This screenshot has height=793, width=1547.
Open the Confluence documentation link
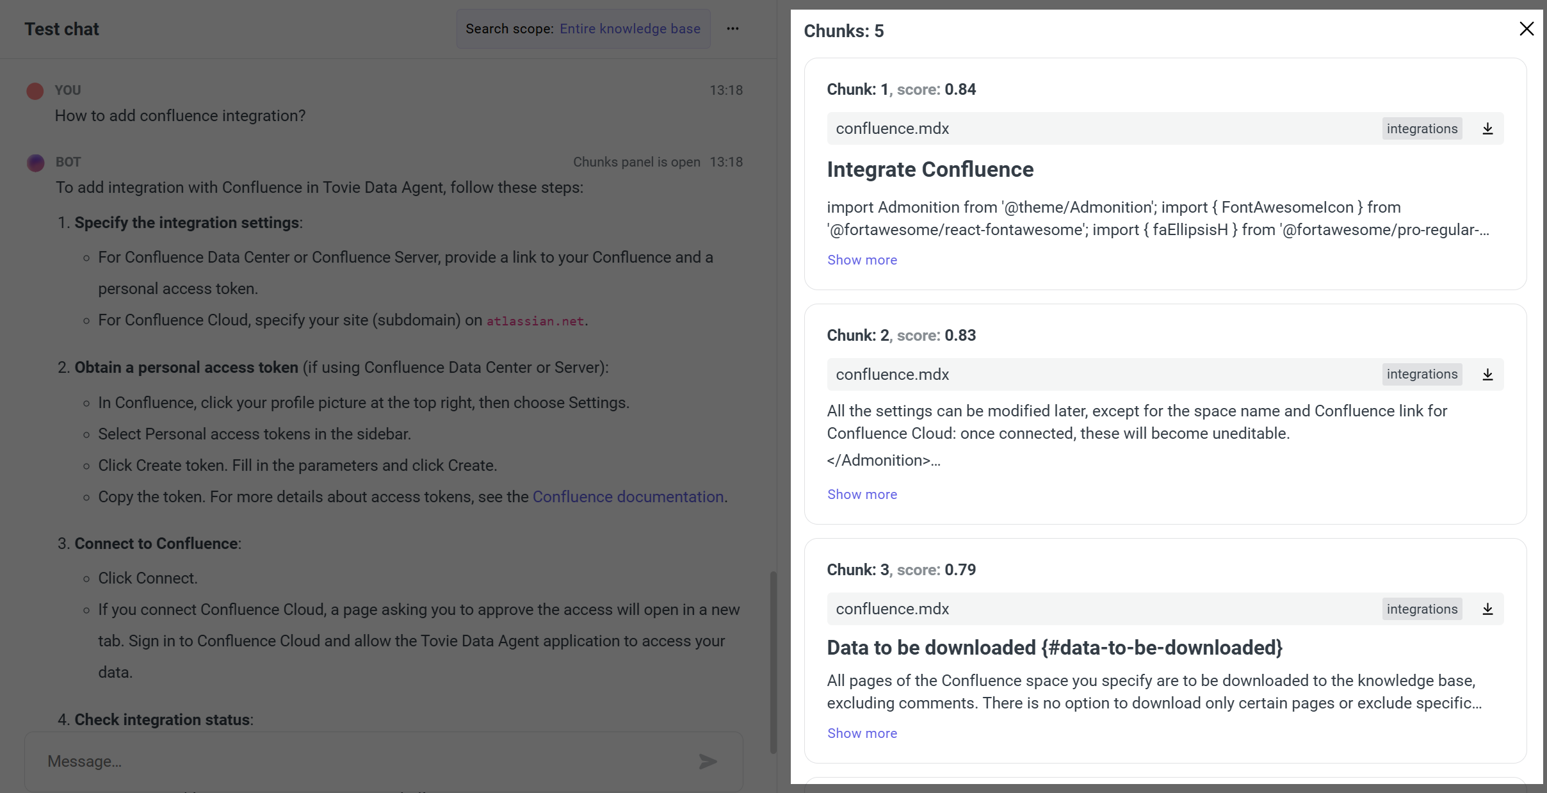pyautogui.click(x=628, y=497)
